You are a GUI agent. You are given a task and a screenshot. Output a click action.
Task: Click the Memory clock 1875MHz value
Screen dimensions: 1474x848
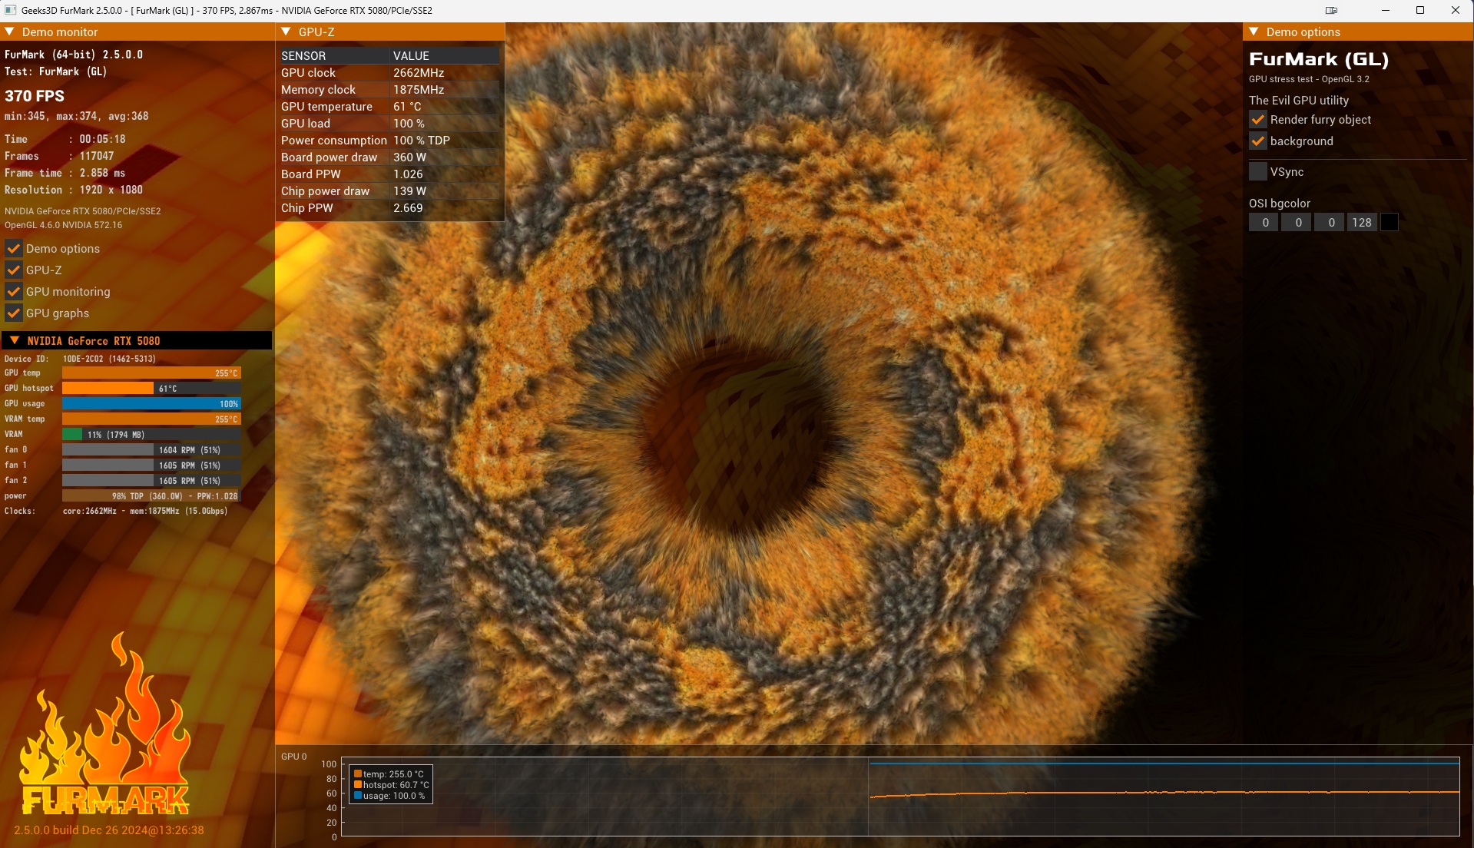click(419, 89)
